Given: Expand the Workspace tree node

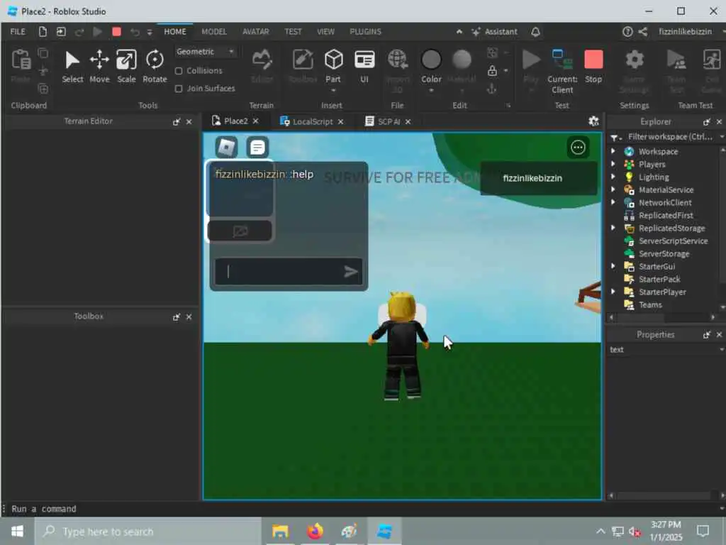Looking at the screenshot, I should 613,151.
